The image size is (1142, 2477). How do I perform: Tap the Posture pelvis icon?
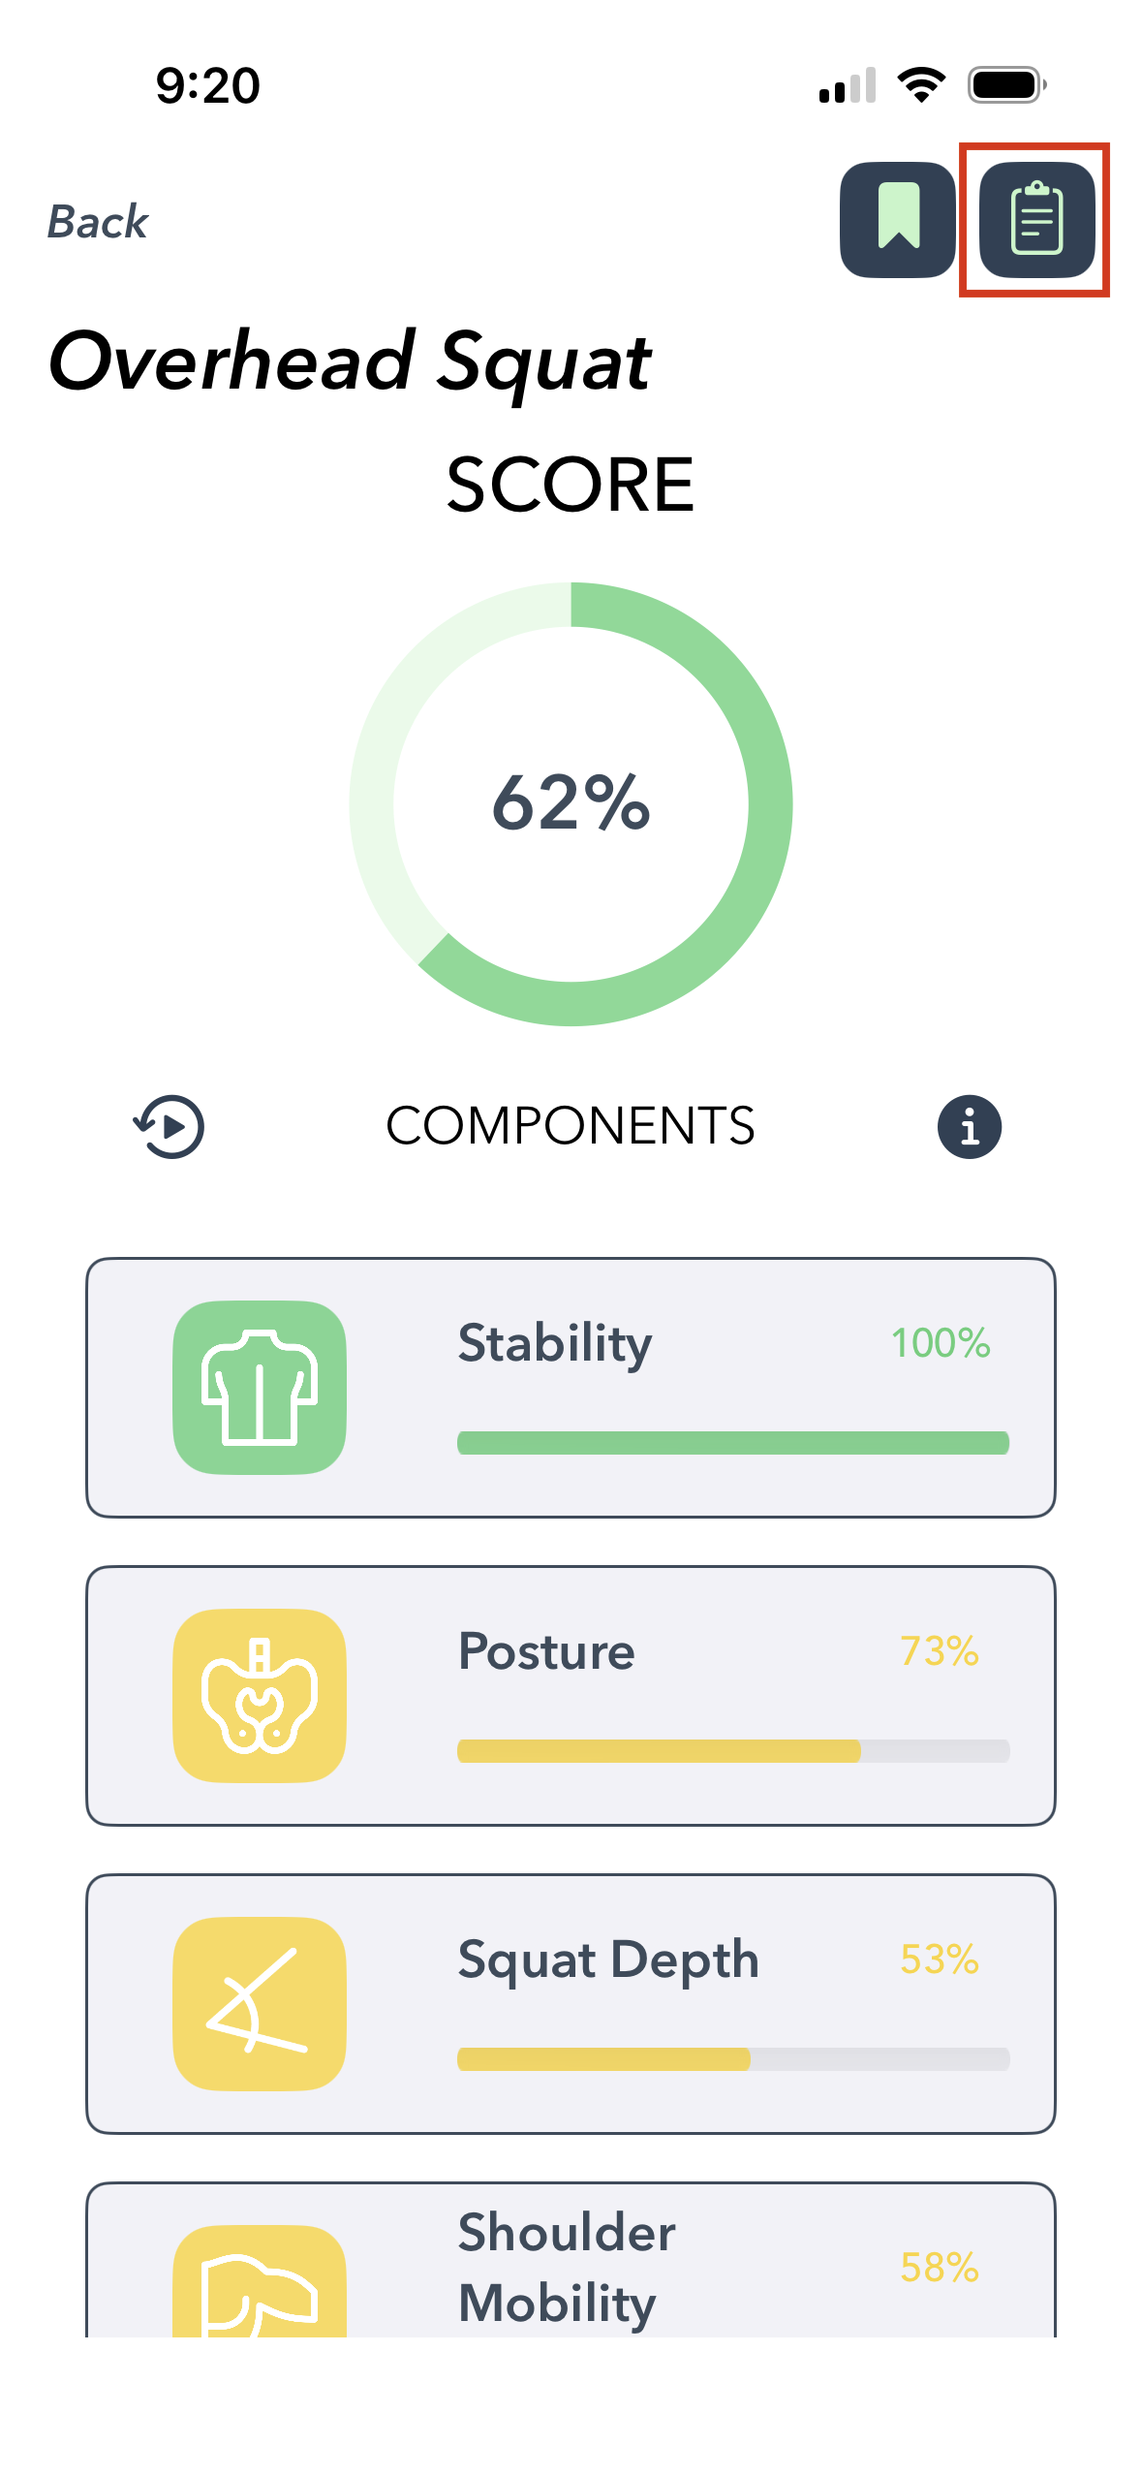click(x=260, y=1695)
